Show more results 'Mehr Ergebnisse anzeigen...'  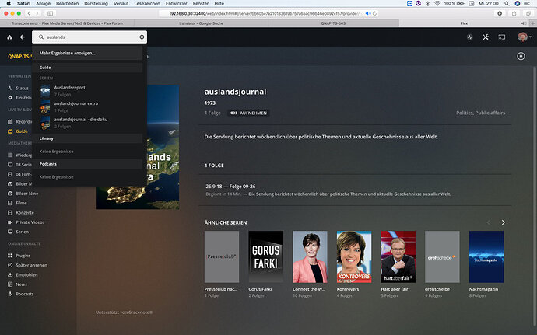67,53
